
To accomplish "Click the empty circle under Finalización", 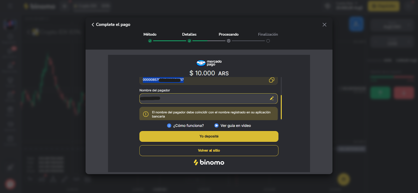I will pyautogui.click(x=268, y=41).
